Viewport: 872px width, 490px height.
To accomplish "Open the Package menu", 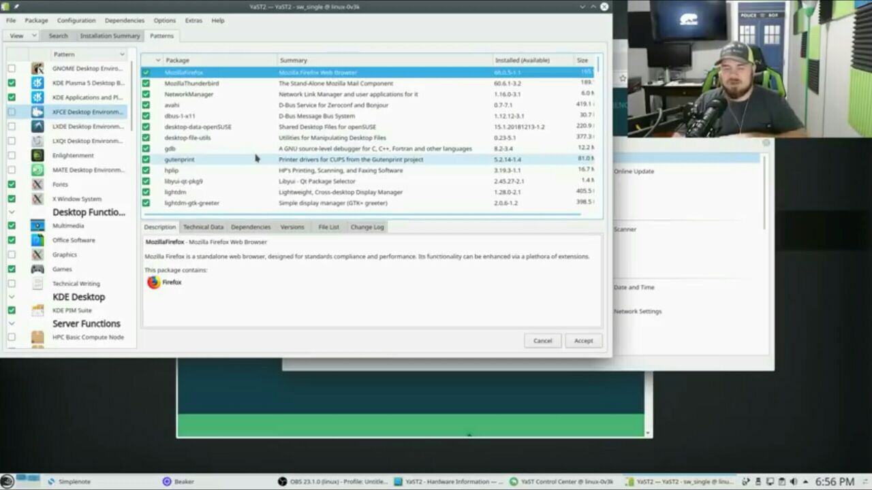I will coord(37,20).
